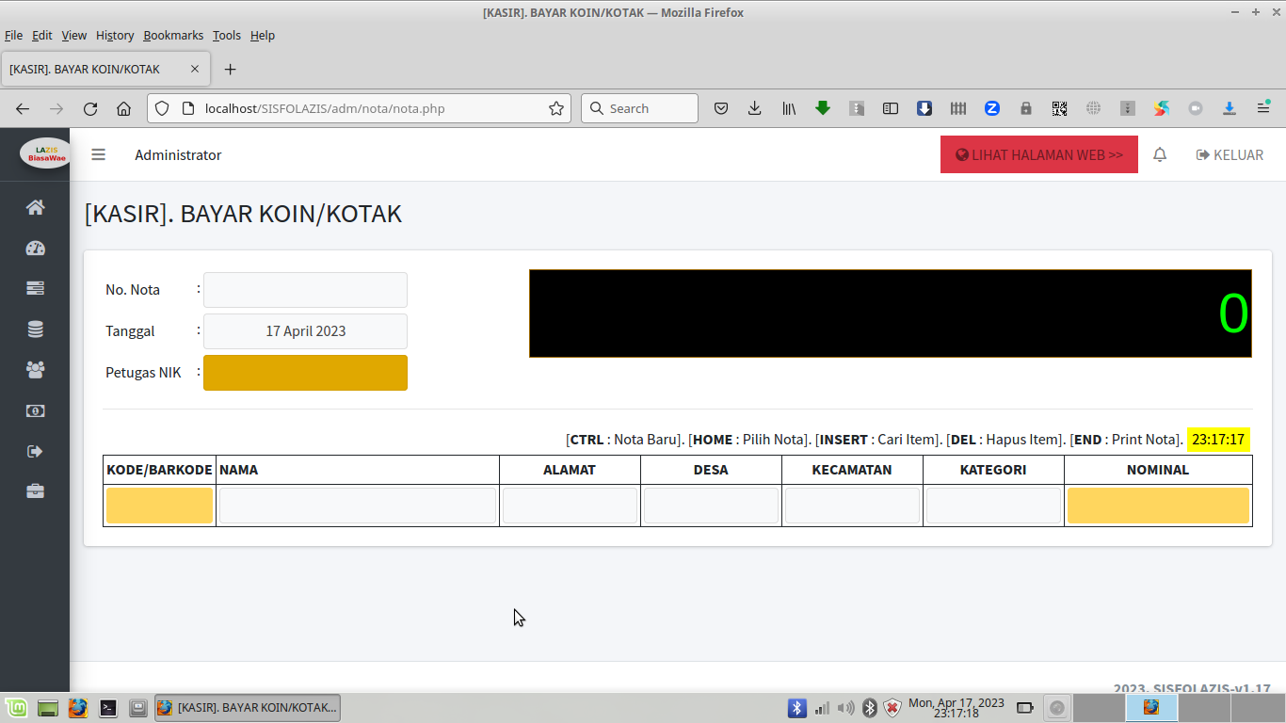Open the database icon in sidebar
1286x723 pixels.
(x=35, y=329)
